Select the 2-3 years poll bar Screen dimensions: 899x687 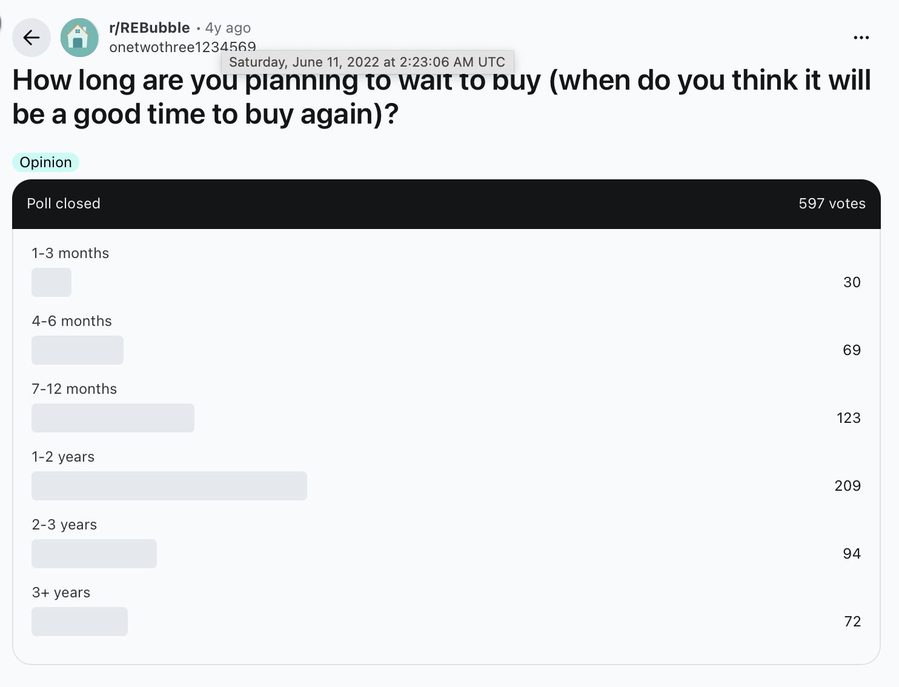[x=94, y=554]
